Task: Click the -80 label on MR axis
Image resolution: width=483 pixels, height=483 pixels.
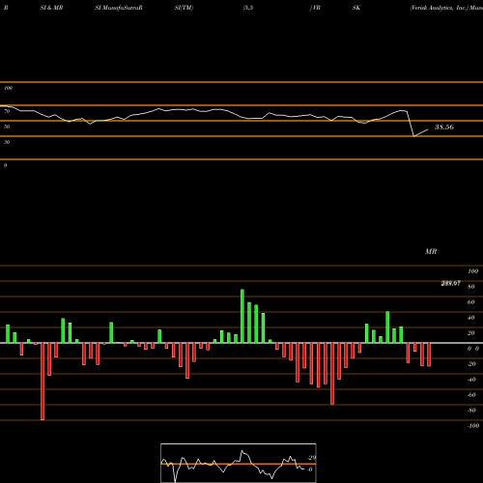Action: click(471, 411)
